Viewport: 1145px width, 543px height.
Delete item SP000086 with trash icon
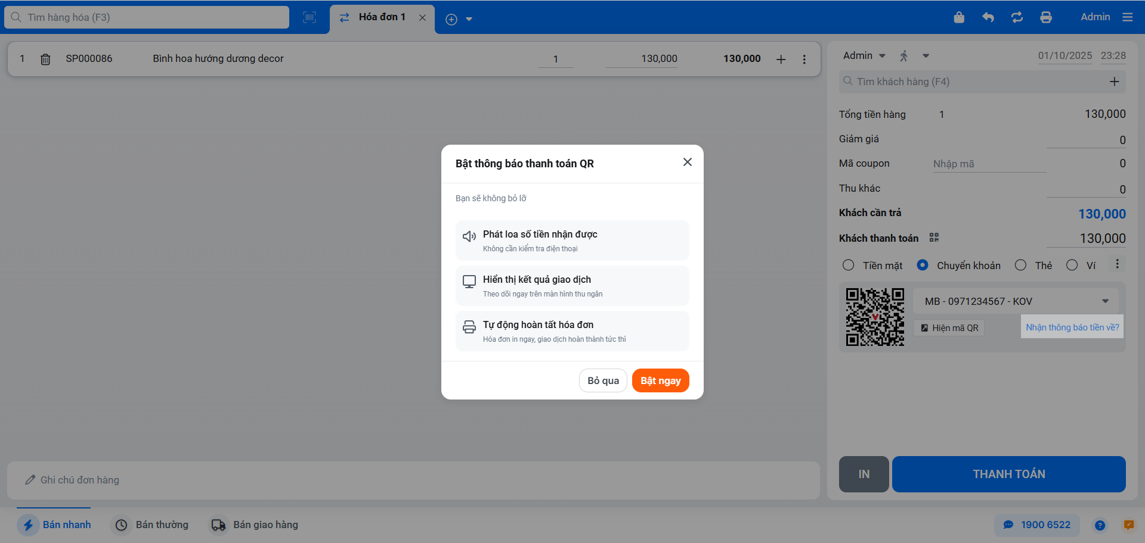coord(45,59)
